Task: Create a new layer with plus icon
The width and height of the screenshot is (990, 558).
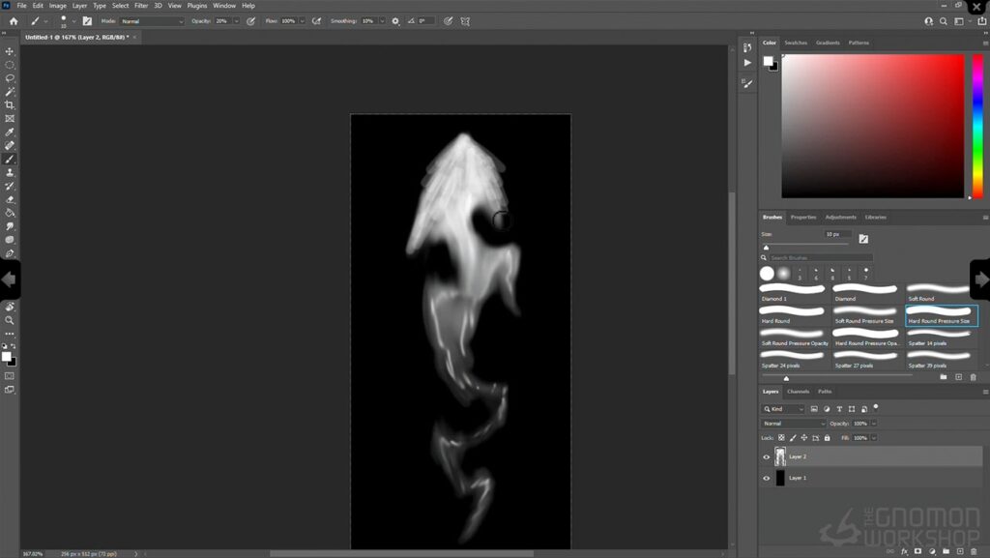Action: pyautogui.click(x=960, y=551)
